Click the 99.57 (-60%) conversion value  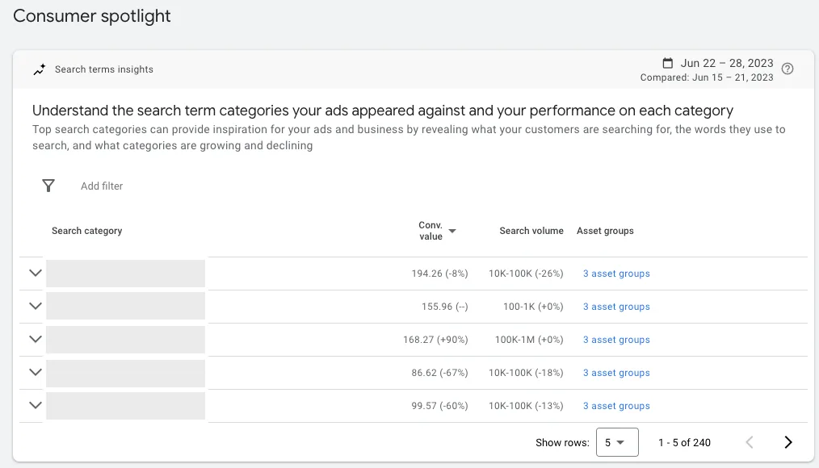440,406
